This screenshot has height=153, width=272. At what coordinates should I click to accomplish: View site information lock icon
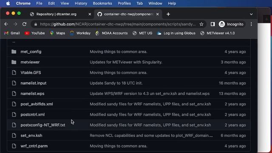[36, 24]
